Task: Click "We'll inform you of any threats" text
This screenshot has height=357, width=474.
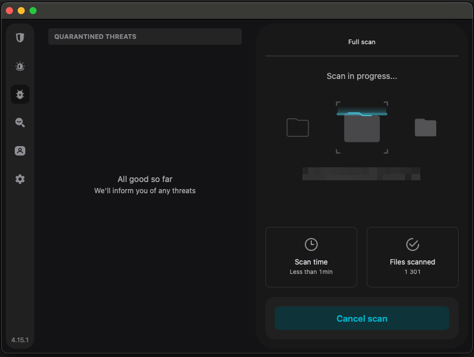Action: click(145, 191)
